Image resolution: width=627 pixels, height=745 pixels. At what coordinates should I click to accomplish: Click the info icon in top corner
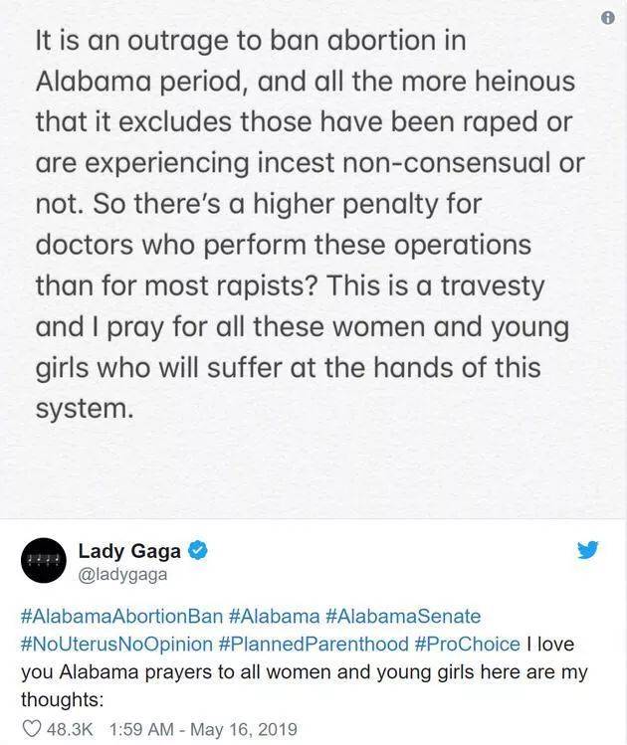[609, 18]
